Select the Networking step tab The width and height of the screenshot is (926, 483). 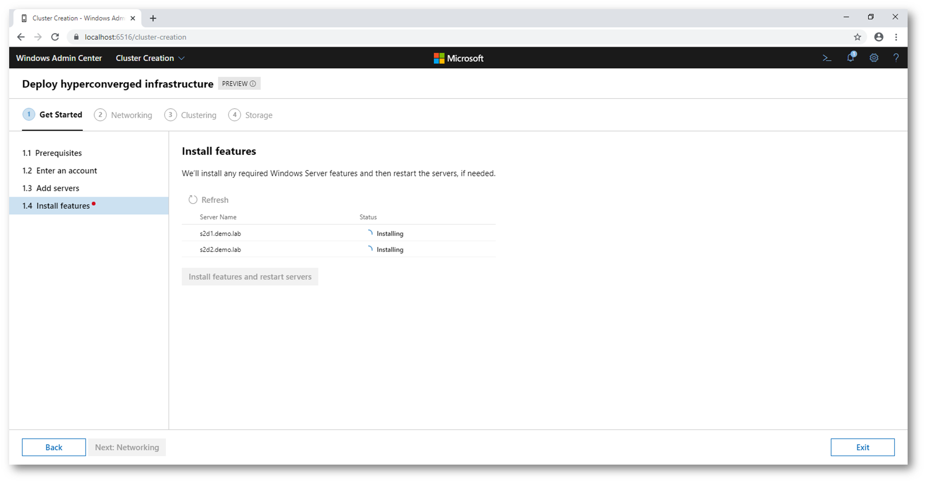point(123,115)
